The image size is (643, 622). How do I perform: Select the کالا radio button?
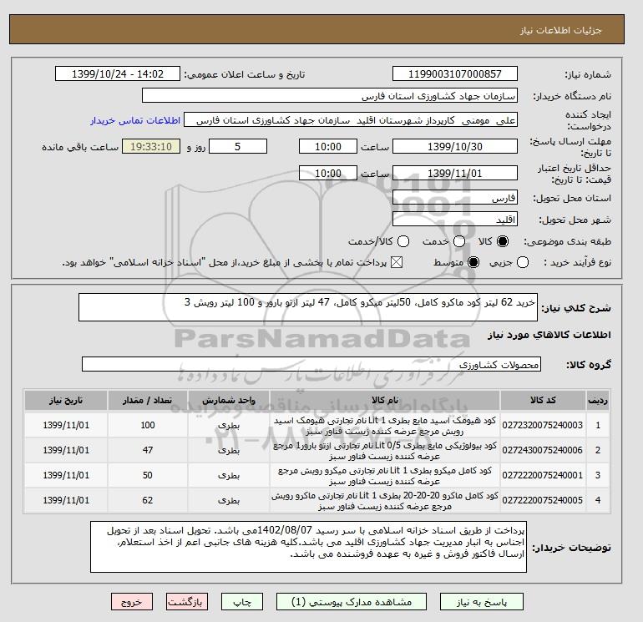click(502, 241)
